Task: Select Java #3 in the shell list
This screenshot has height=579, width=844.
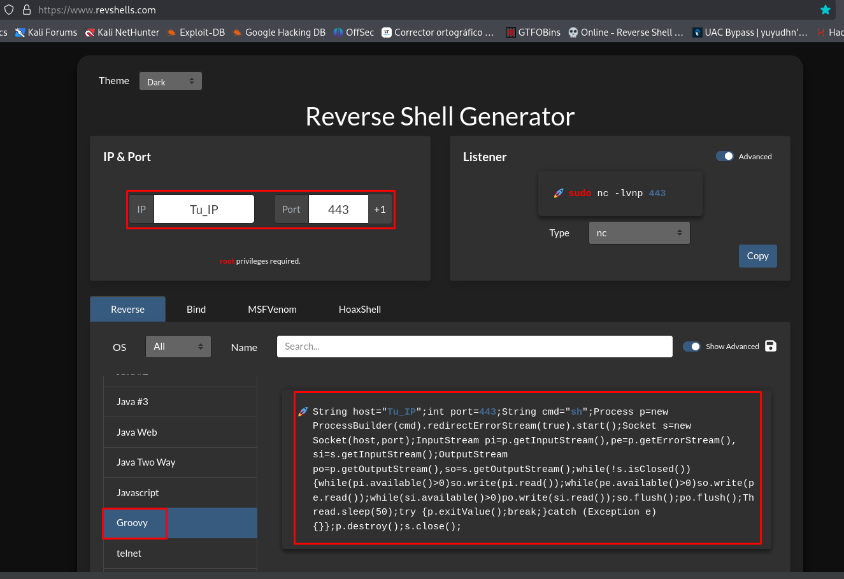Action: [180, 401]
